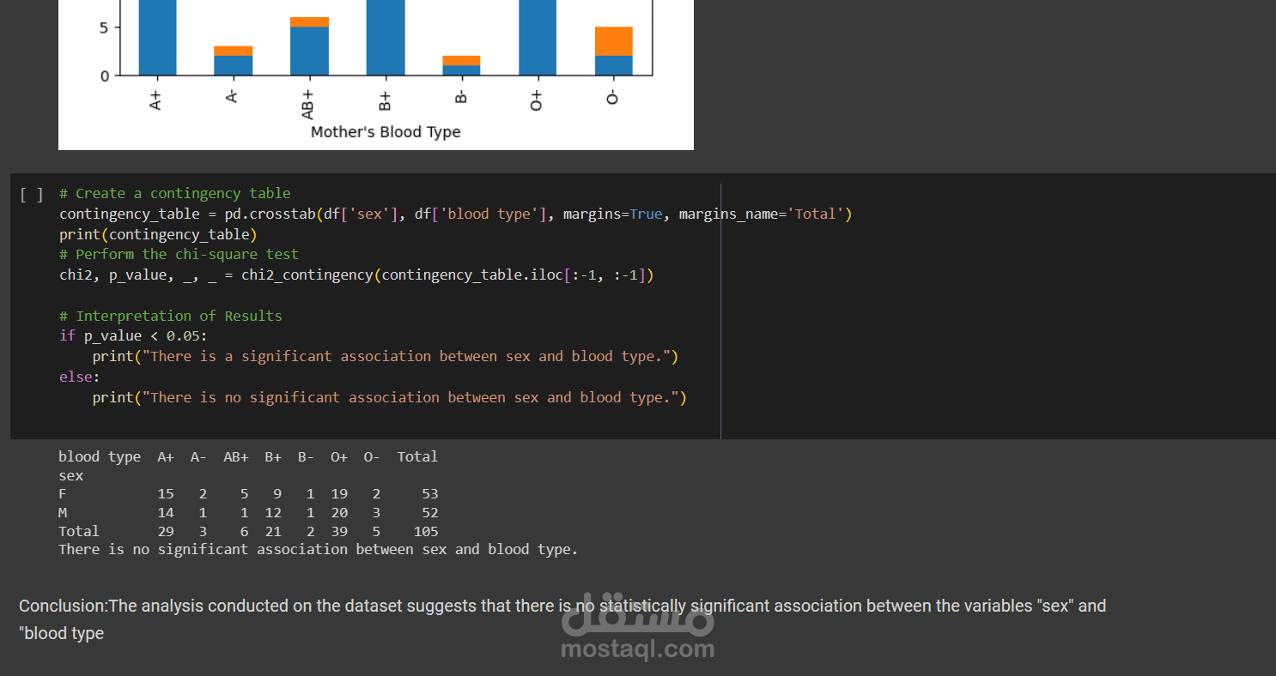Click value 15 in the F row
Image resolution: width=1276 pixels, height=676 pixels.
(166, 494)
